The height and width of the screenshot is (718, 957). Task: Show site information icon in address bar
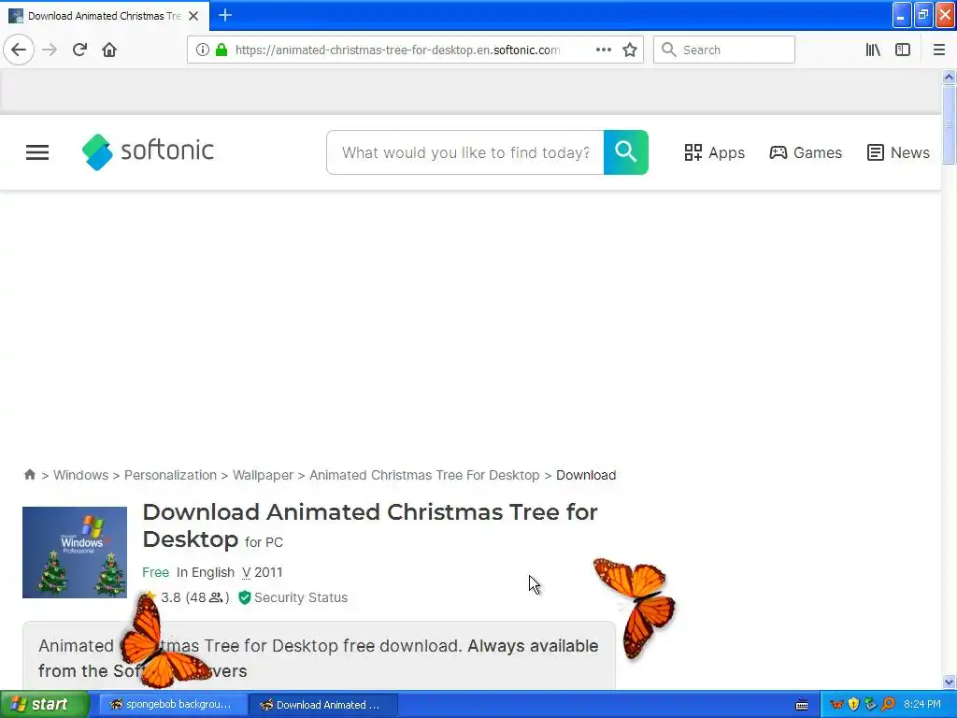click(x=202, y=50)
